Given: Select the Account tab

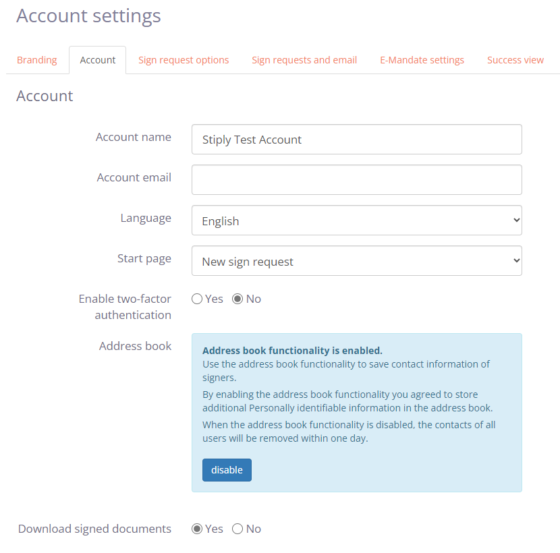Looking at the screenshot, I should (98, 60).
